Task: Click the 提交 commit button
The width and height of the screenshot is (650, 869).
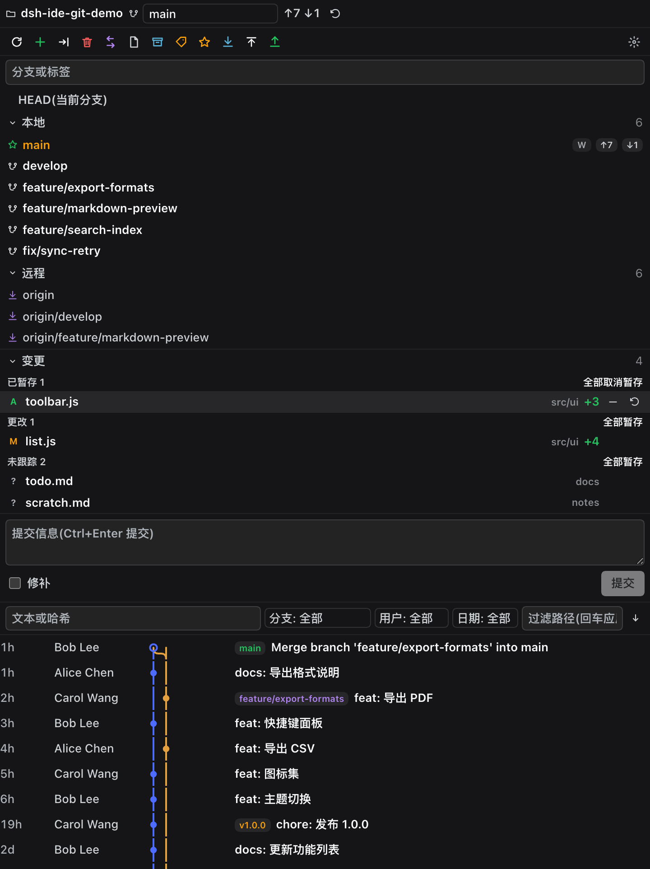Action: [623, 584]
